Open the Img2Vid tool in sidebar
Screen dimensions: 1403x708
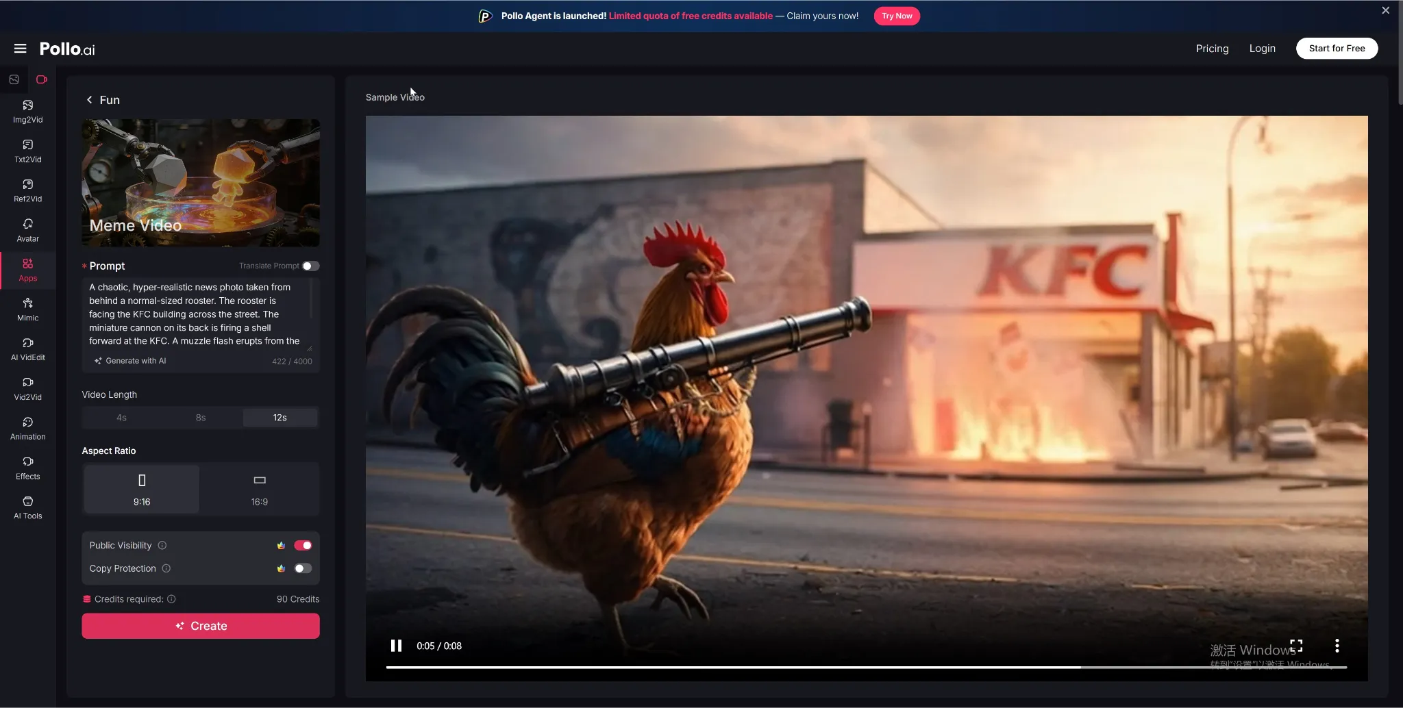[27, 111]
